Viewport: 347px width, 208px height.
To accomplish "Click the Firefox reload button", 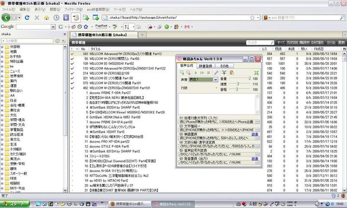I will coord(27,17).
